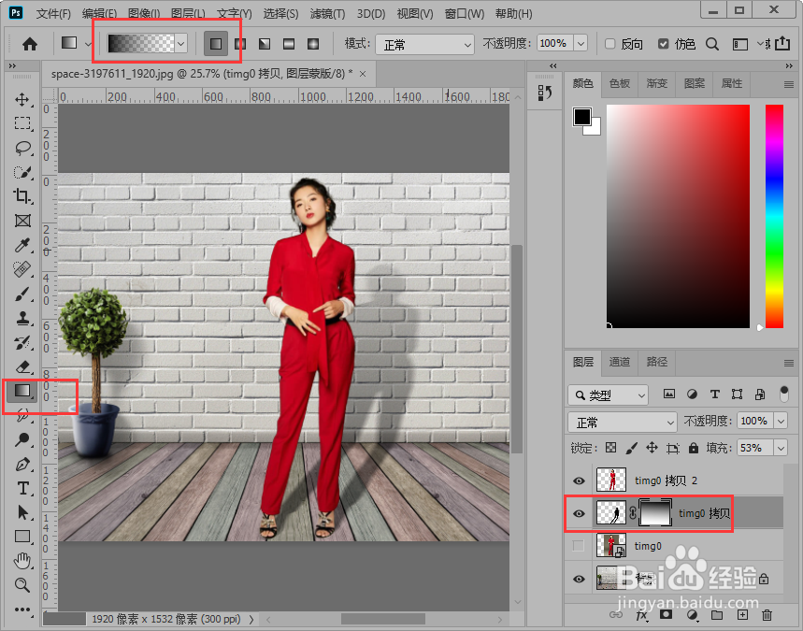Add a layer mask
The width and height of the screenshot is (803, 631).
coord(666,614)
